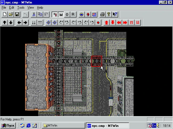This screenshot has width=173, height=129.
Task: Click the double up arrows button
Action: (40, 23)
